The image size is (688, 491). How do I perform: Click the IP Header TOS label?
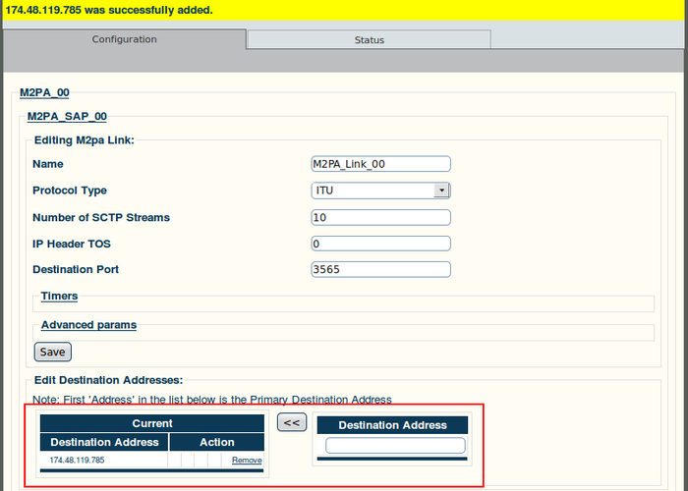pos(72,244)
